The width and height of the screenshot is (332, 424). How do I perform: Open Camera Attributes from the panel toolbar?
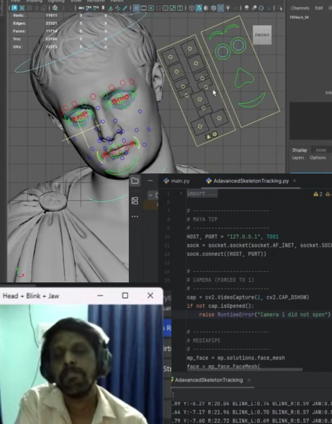coord(95,8)
